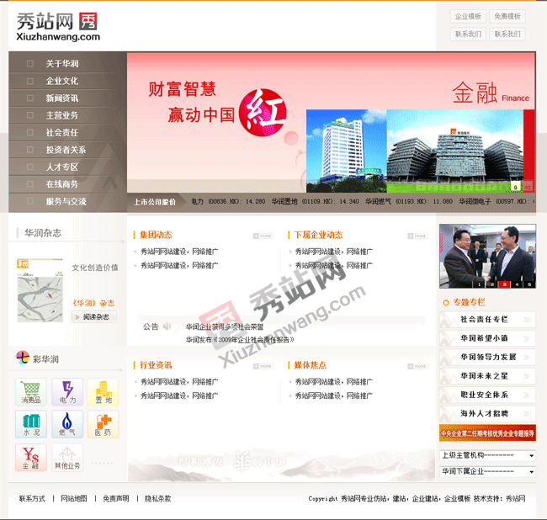Click MORE next to 媒体焦点
The height and width of the screenshot is (520, 547).
tap(417, 366)
